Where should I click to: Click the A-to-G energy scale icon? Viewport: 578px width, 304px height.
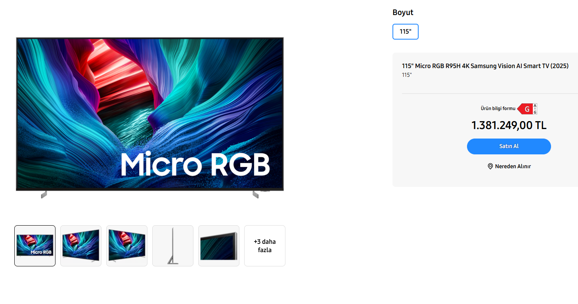coord(535,109)
